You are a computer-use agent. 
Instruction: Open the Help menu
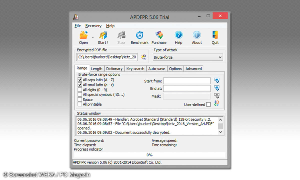pos(110,26)
